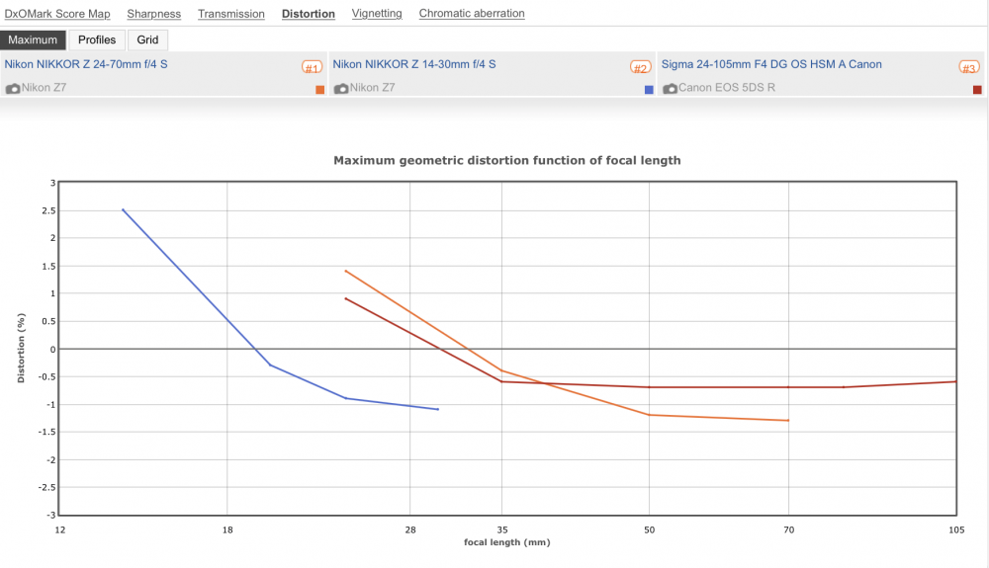Image resolution: width=989 pixels, height=568 pixels.
Task: Go to the Vignetting tab
Action: point(377,13)
